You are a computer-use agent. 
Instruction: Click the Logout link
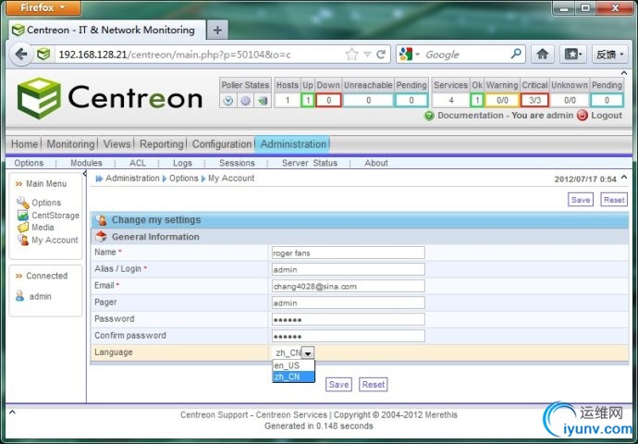607,116
